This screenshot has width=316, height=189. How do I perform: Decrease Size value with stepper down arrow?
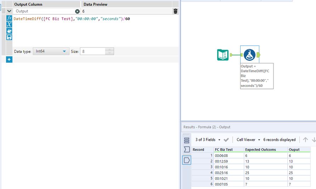tap(109, 53)
